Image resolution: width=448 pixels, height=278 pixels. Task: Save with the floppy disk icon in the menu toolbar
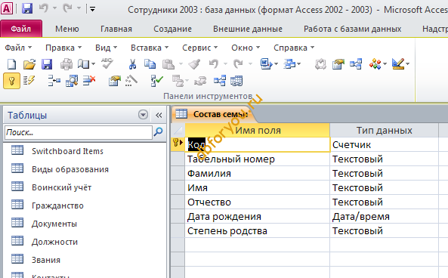pyautogui.click(x=47, y=64)
